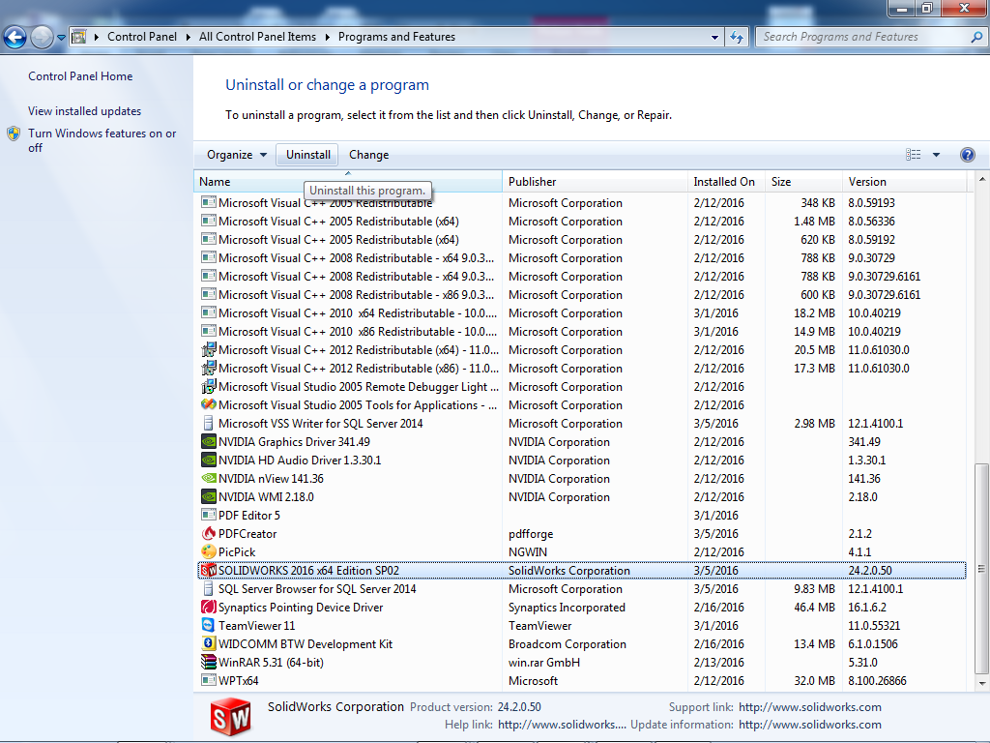Click the list scrollbar down arrow
Screen dimensions: 990x743
click(x=982, y=684)
